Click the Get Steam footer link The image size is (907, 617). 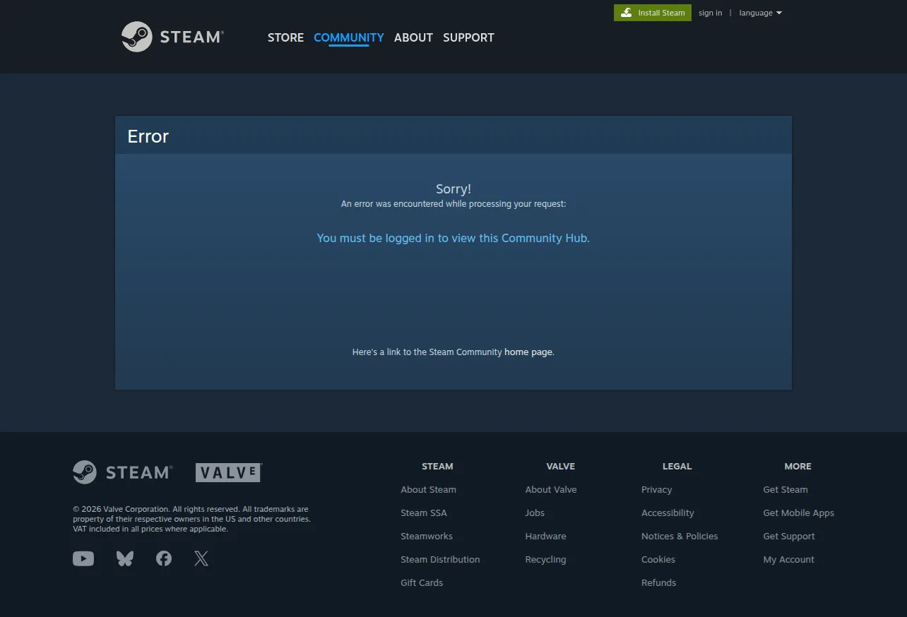[x=786, y=489]
